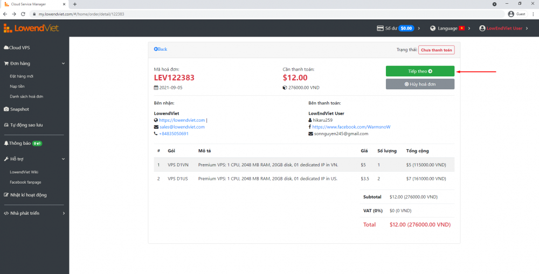Click $7 (161000.00 VND) total cell
This screenshot has width=539, height=274.
coord(426,179)
